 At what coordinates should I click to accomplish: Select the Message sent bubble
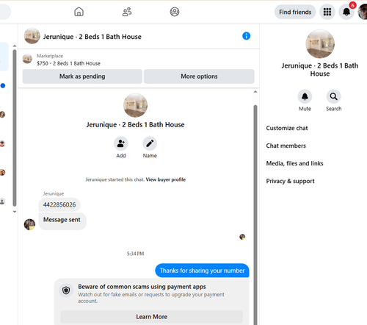coord(62,221)
